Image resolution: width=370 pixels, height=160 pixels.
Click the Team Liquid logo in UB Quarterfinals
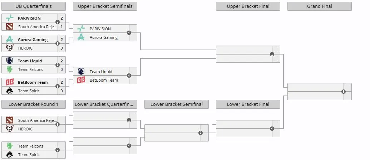(10, 61)
